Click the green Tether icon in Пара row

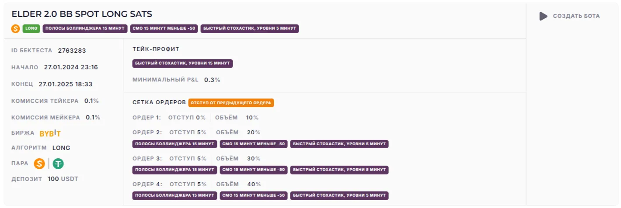58,164
